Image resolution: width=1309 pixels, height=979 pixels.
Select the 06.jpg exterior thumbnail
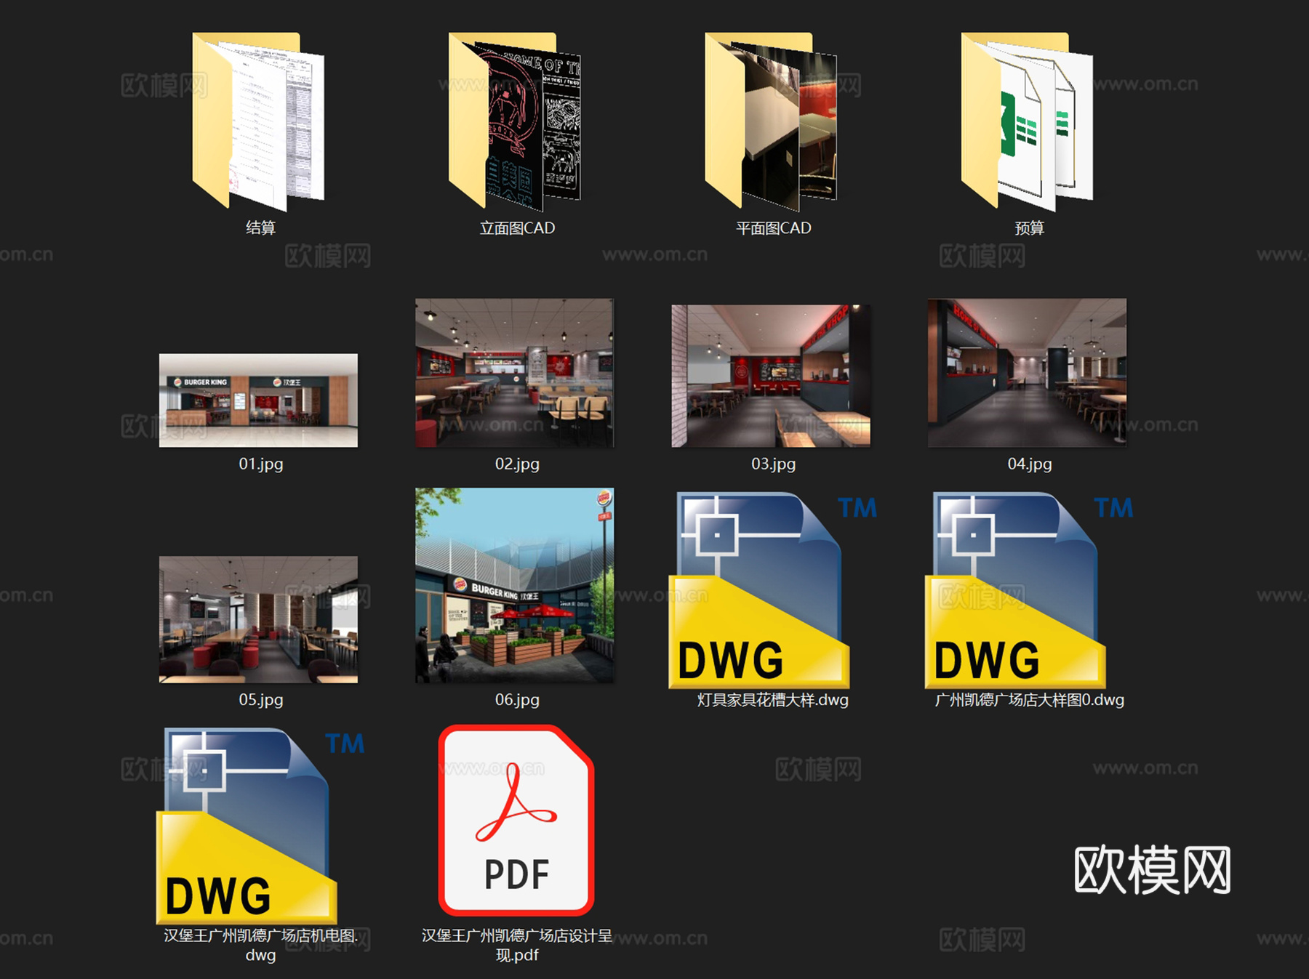(x=514, y=585)
